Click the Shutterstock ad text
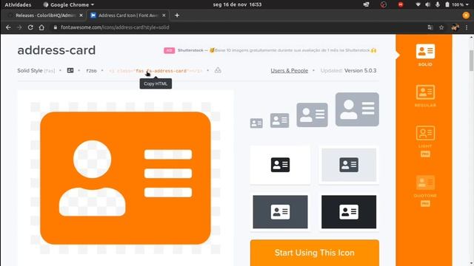 tap(277, 50)
